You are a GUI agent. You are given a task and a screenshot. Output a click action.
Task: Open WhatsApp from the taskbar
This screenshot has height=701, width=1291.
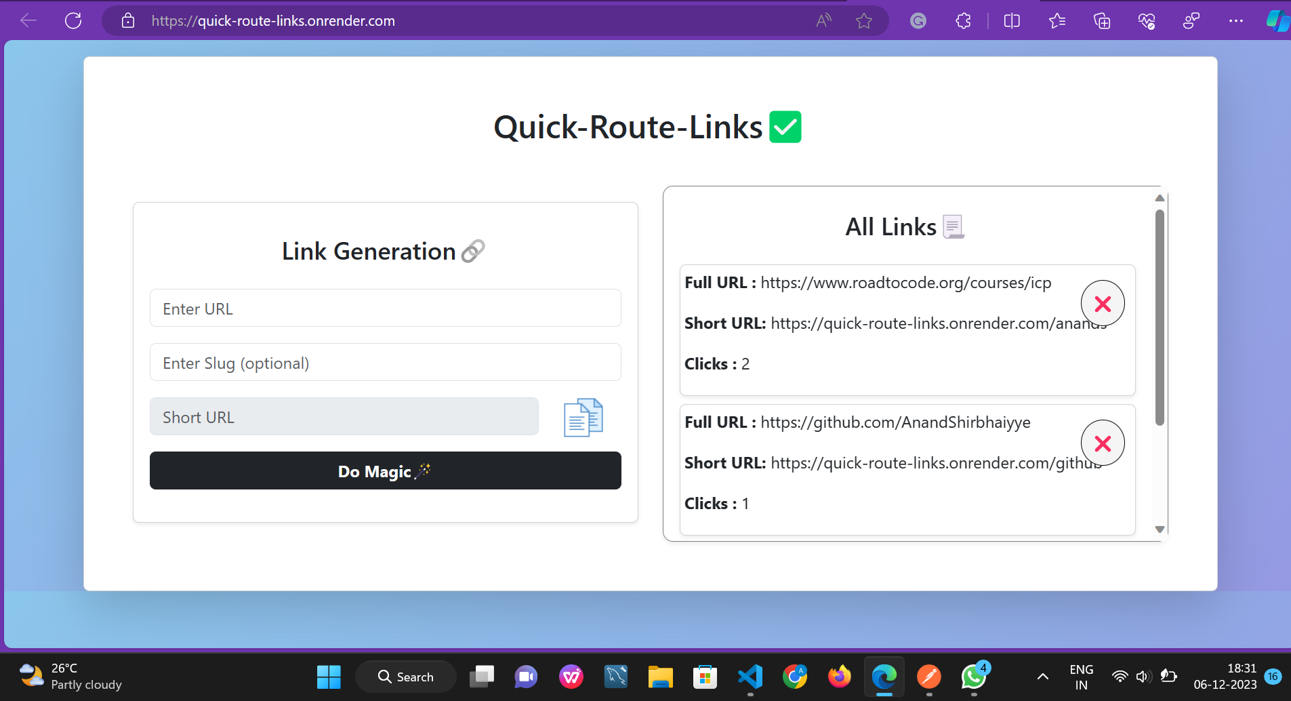(974, 677)
